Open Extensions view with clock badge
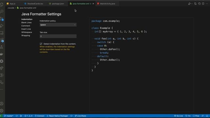Image resolution: width=210 pixels, height=118 pixels. 2,40
